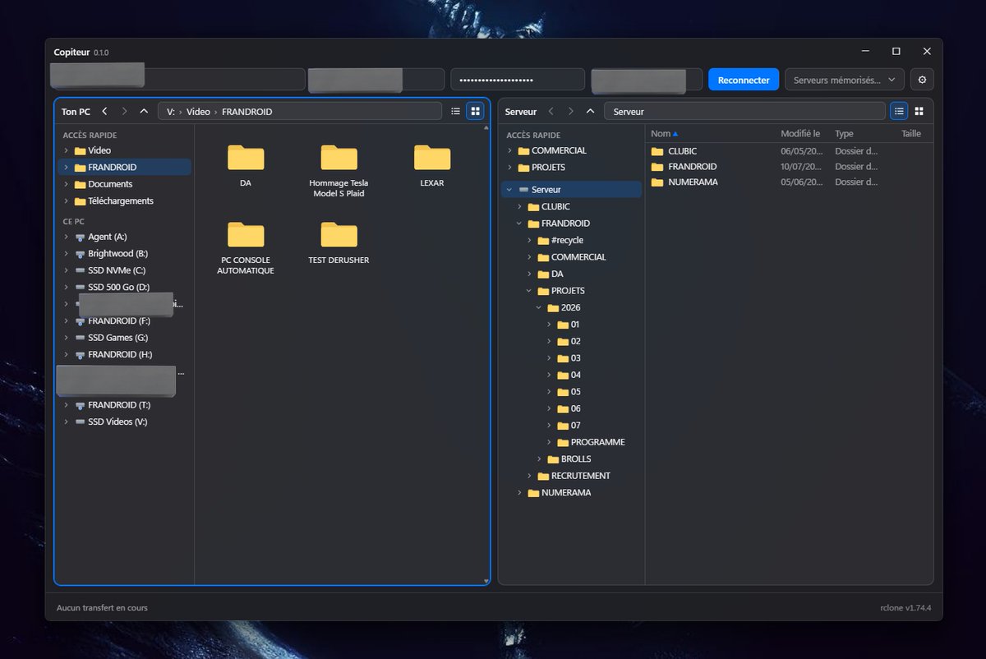
Task: Collapse the Serveur tree root
Action: pos(510,190)
